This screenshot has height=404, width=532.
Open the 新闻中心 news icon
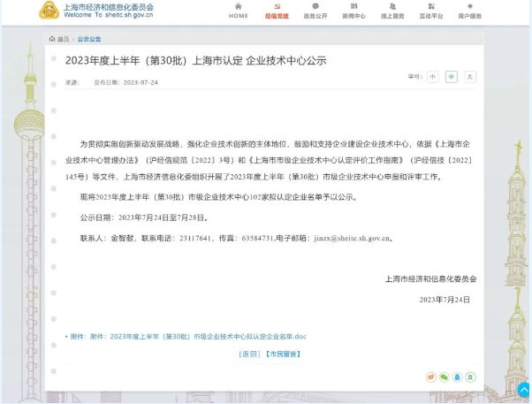353,6
